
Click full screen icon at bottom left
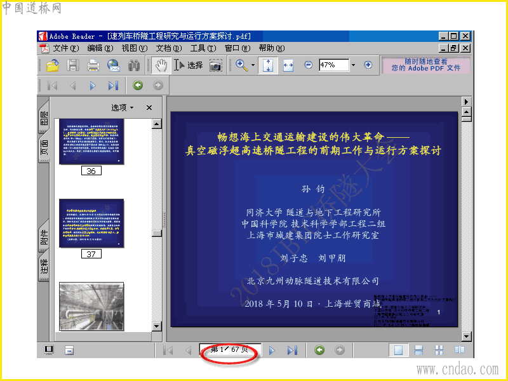49,350
